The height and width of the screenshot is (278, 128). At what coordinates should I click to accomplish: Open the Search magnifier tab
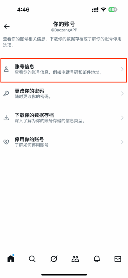pos(32,259)
